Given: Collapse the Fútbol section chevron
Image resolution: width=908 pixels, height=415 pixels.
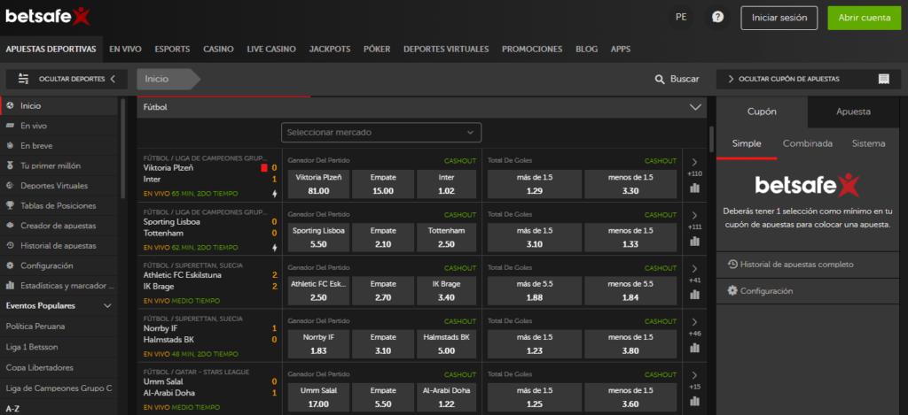Looking at the screenshot, I should (695, 107).
